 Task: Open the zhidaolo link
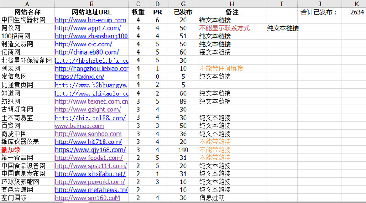coord(92,93)
